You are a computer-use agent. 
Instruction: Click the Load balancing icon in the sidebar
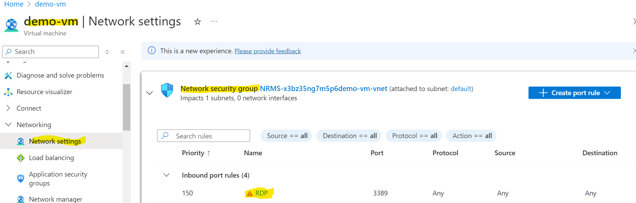(21, 158)
